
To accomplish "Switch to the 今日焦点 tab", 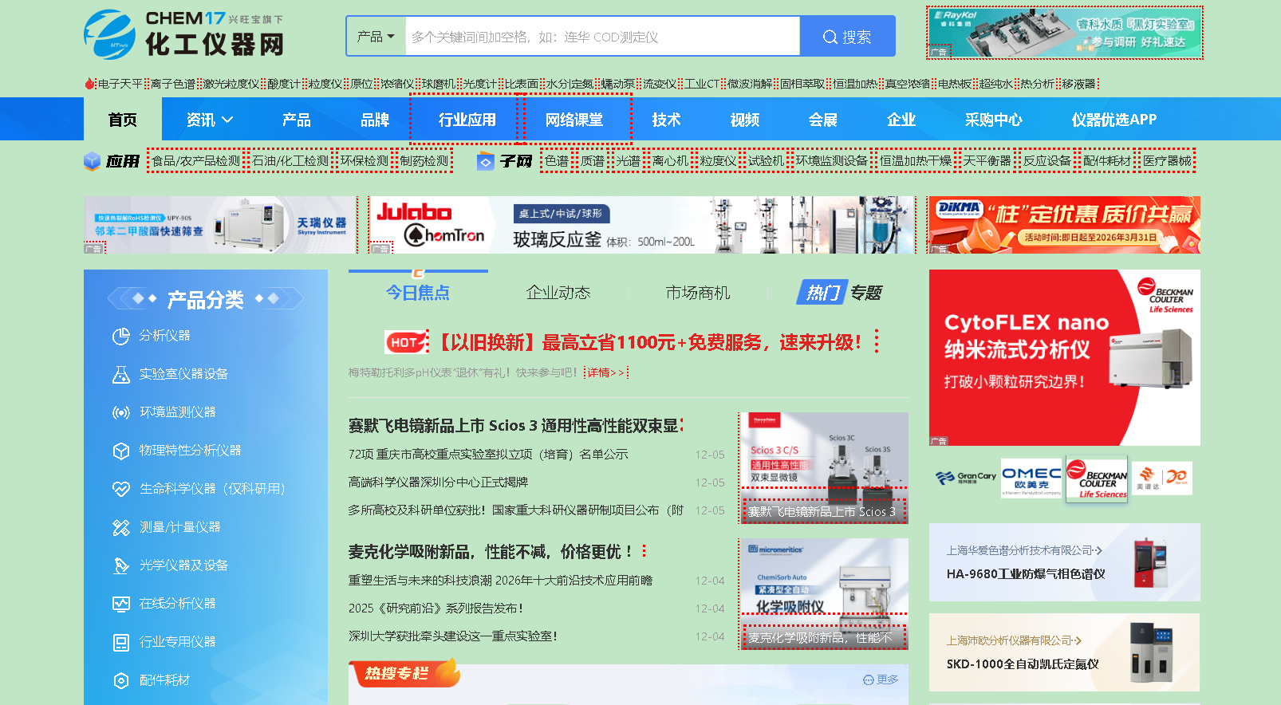I will click(418, 293).
